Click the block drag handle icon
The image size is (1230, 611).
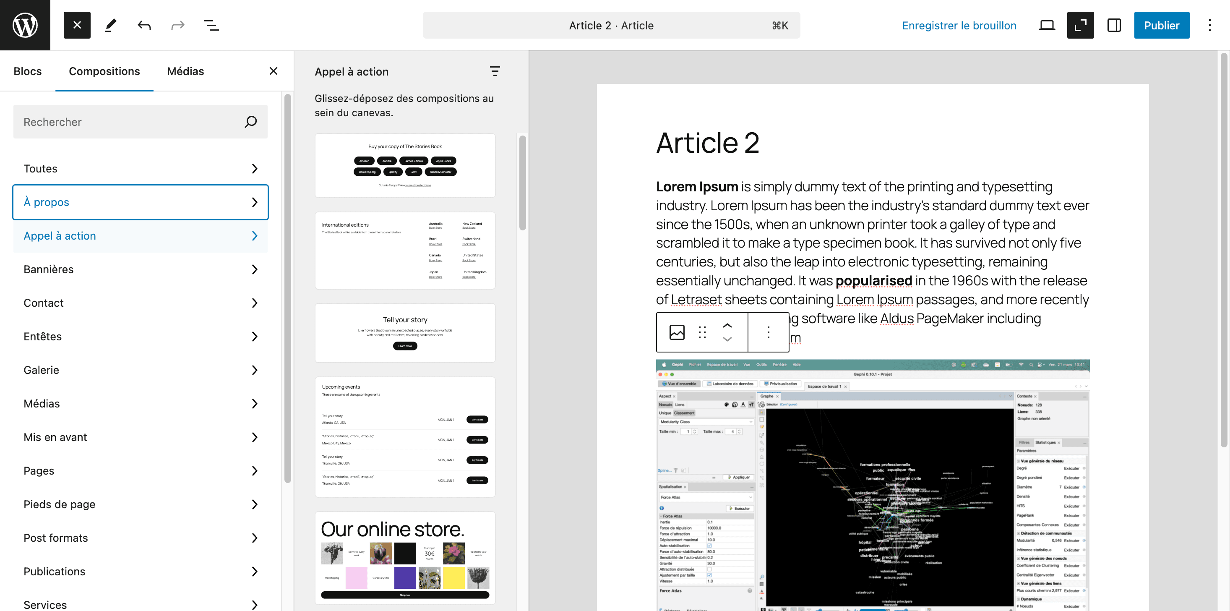tap(702, 332)
